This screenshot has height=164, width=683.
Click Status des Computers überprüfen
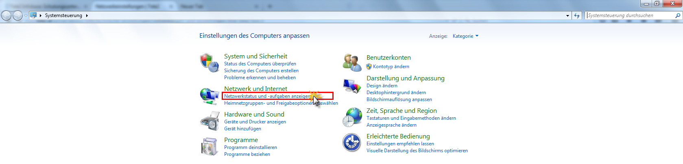pos(260,64)
